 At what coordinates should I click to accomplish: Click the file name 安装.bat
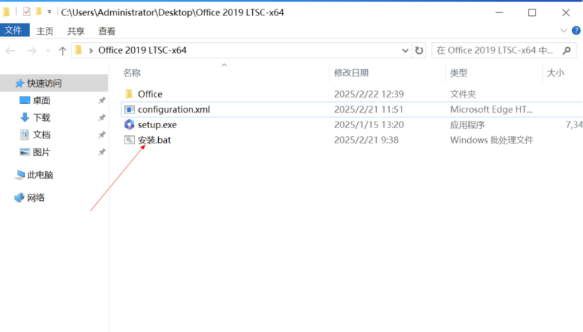coord(154,140)
